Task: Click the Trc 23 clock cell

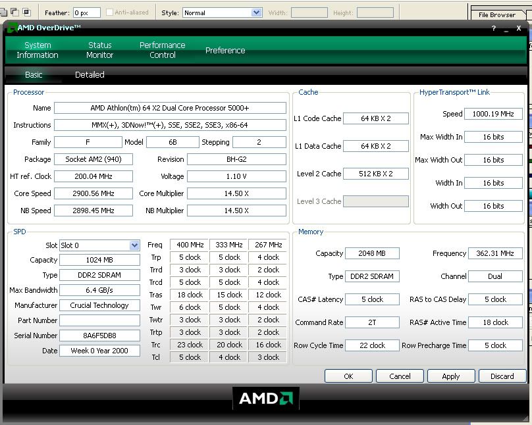Action: 190,345
